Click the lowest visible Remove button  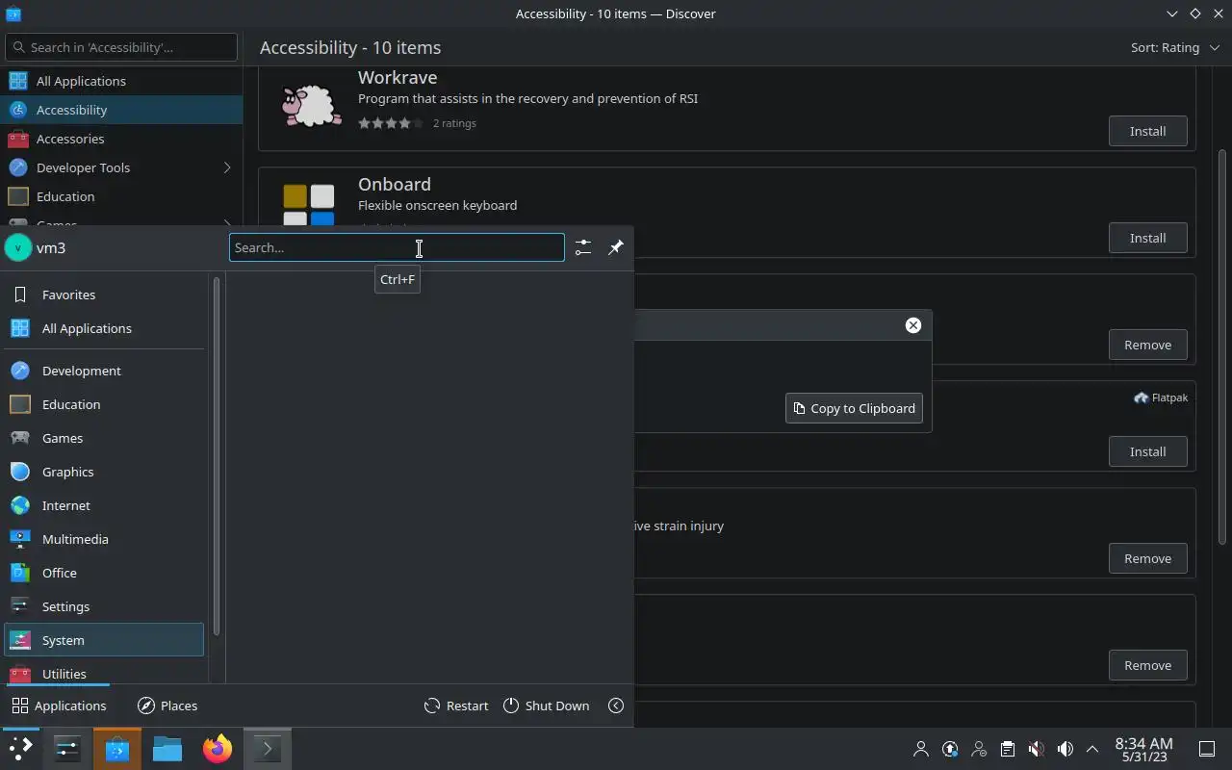click(x=1147, y=665)
